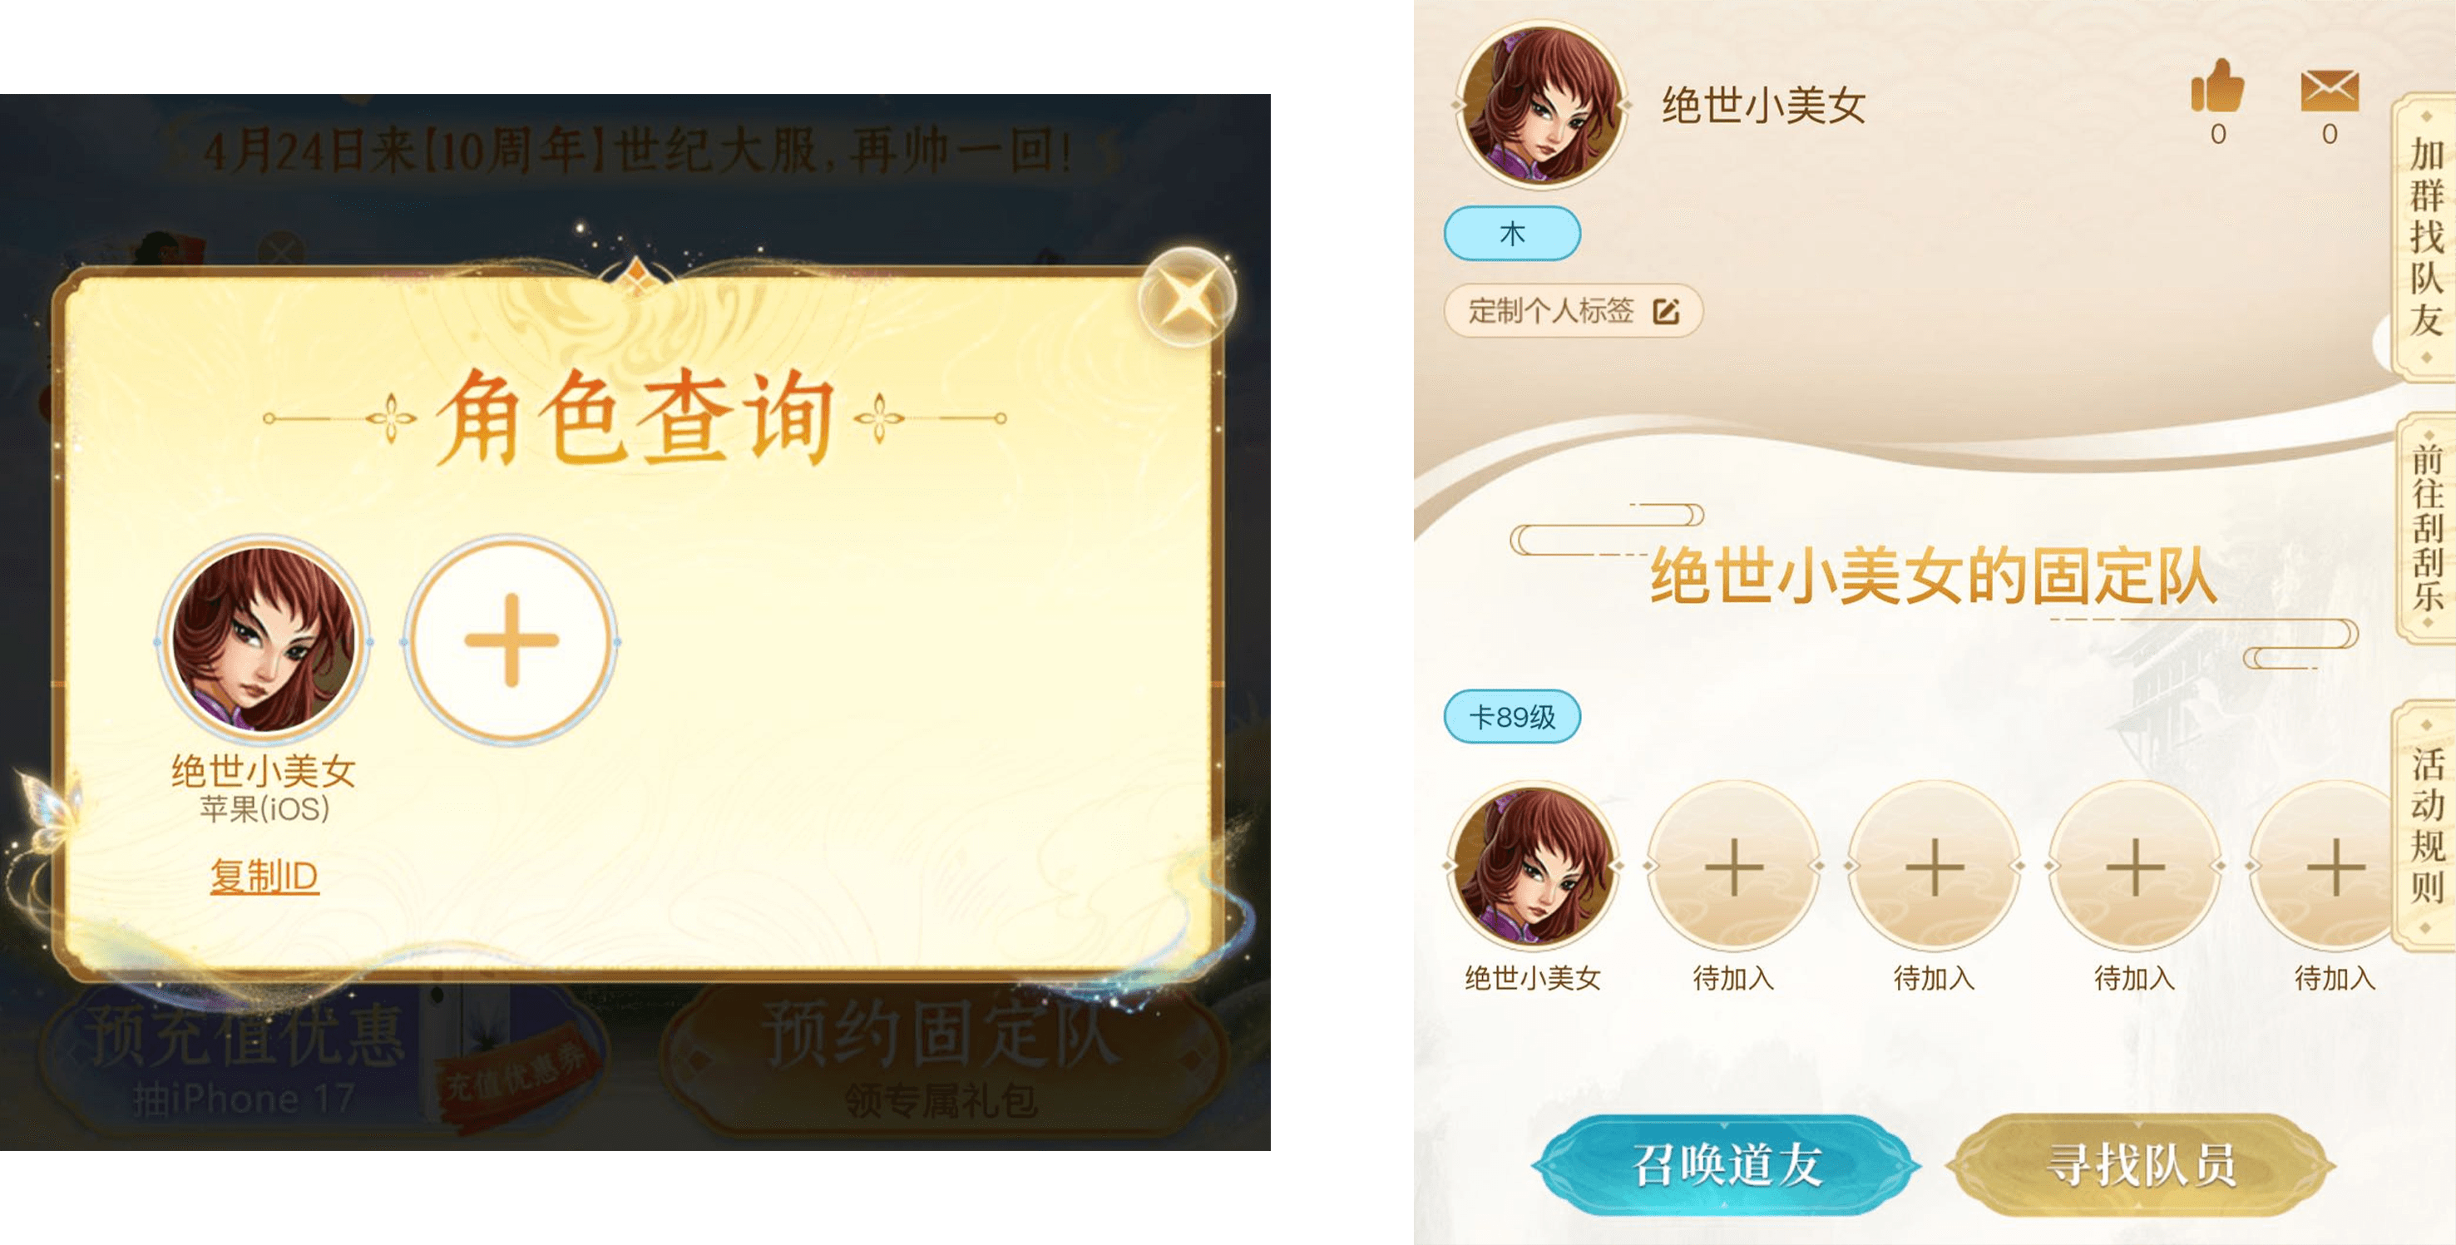Close the 角色查询 popup dialog
2456x1245 pixels.
click(x=1187, y=296)
